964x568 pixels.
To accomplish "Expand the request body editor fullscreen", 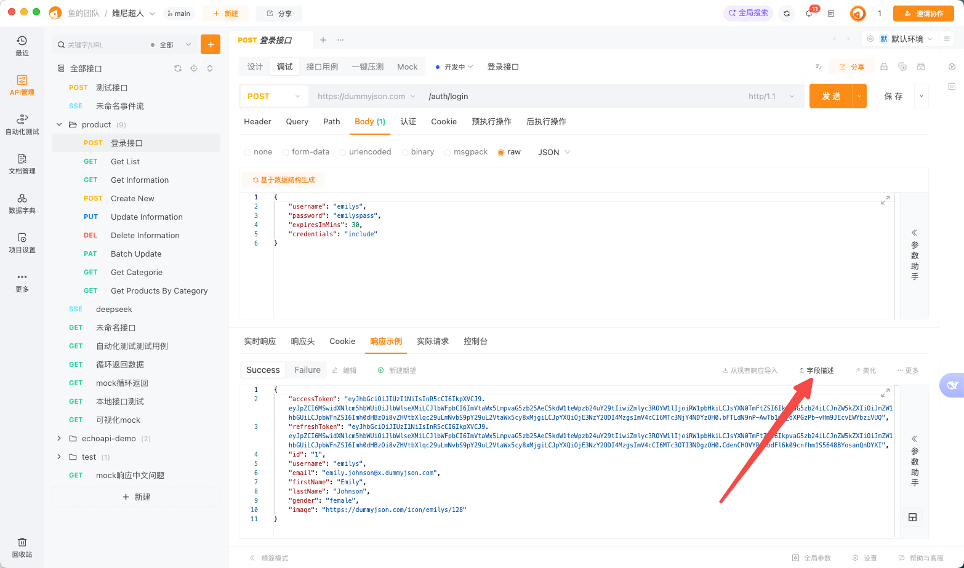I will (x=885, y=200).
